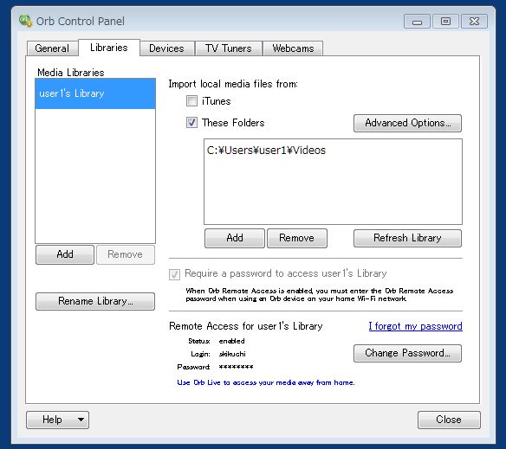506x449 pixels.
Task: Expand the Help dropdown arrow
Action: 81,420
